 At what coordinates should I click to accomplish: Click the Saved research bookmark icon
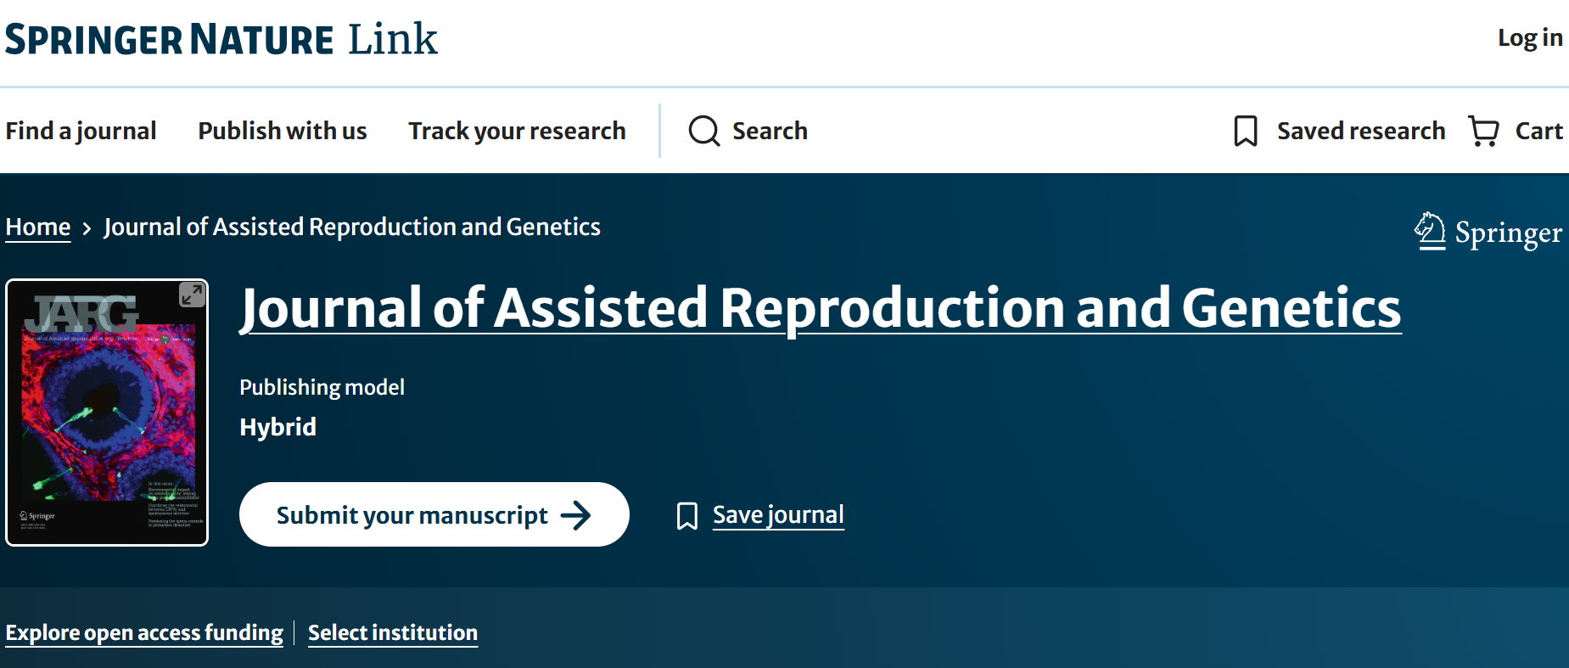point(1245,132)
